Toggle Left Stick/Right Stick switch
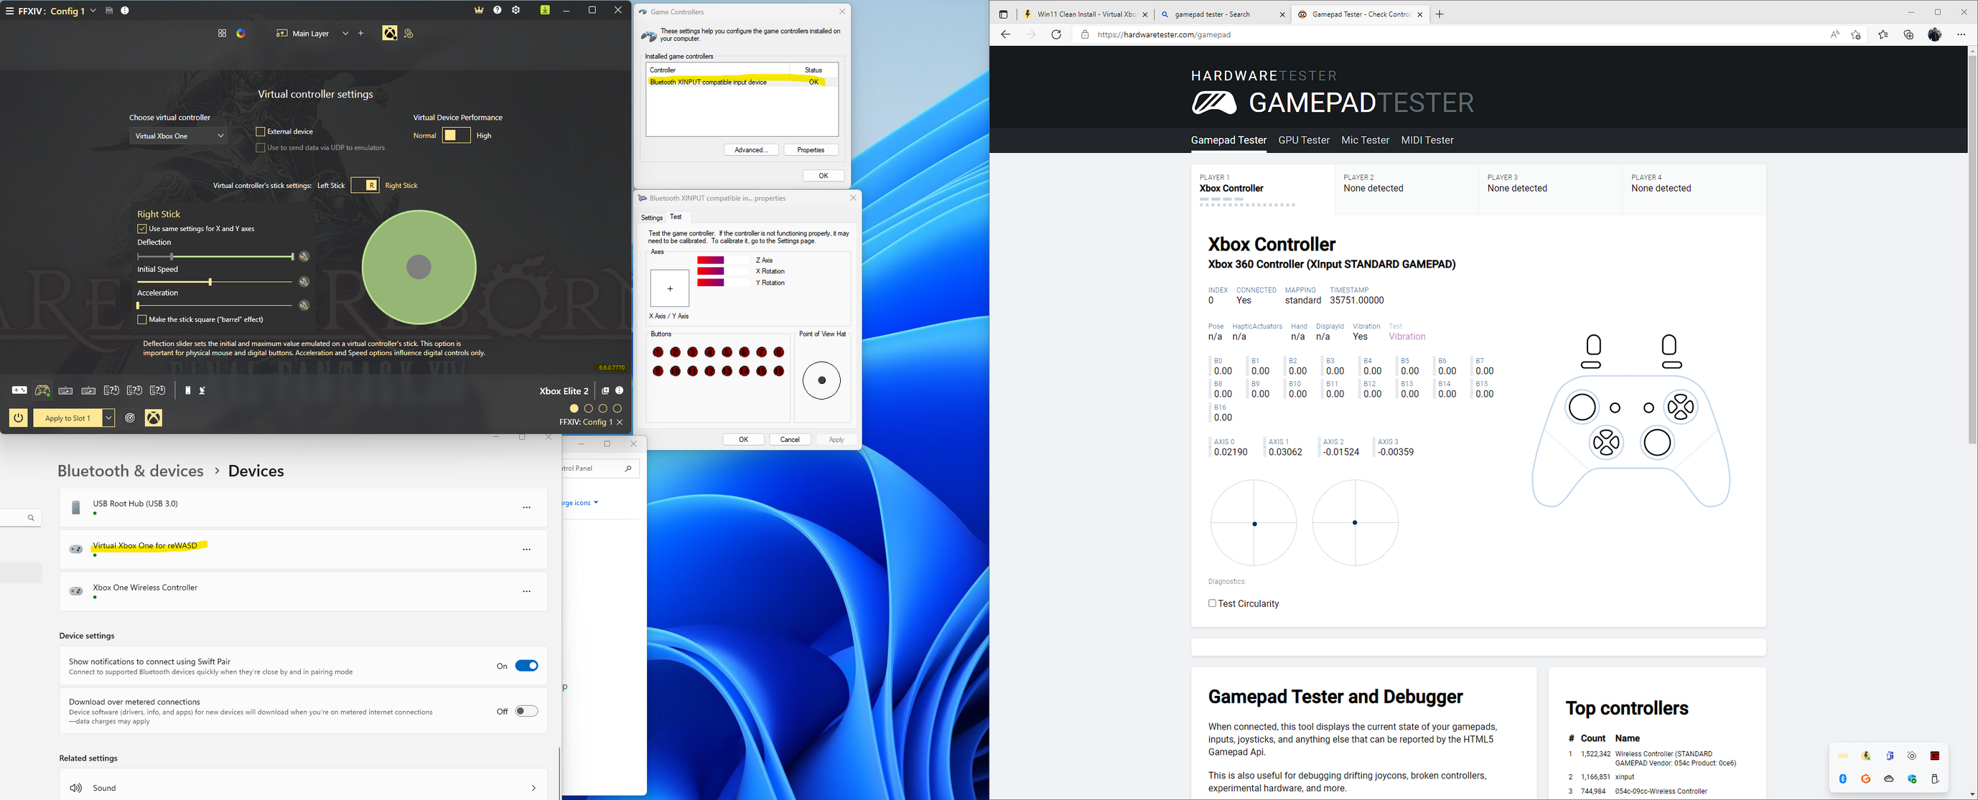 pyautogui.click(x=365, y=186)
